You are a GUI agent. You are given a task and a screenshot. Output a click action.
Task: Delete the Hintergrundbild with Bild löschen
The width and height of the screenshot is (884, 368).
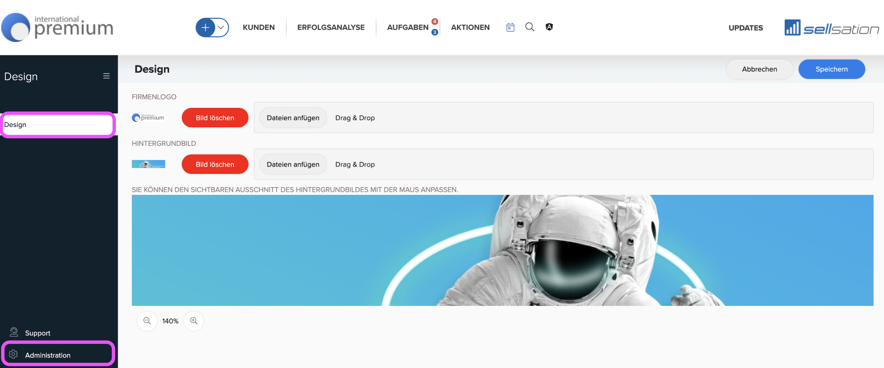215,164
